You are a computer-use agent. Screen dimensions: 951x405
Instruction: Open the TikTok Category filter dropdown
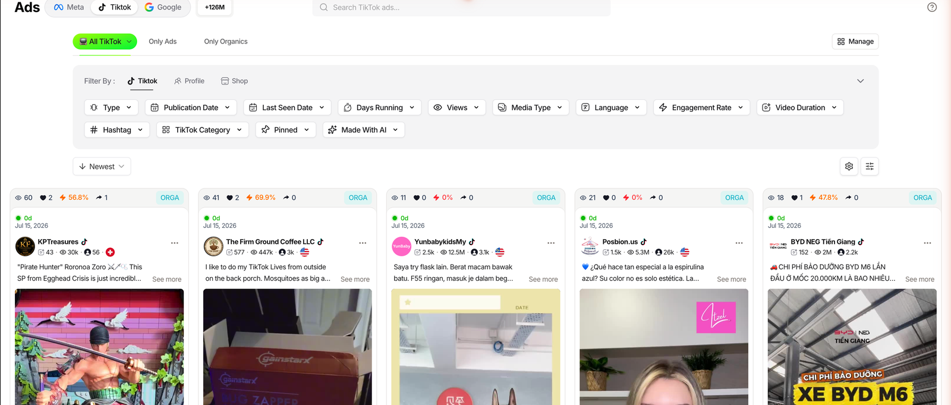pos(202,130)
